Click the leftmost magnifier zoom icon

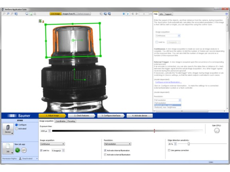point(4,14)
